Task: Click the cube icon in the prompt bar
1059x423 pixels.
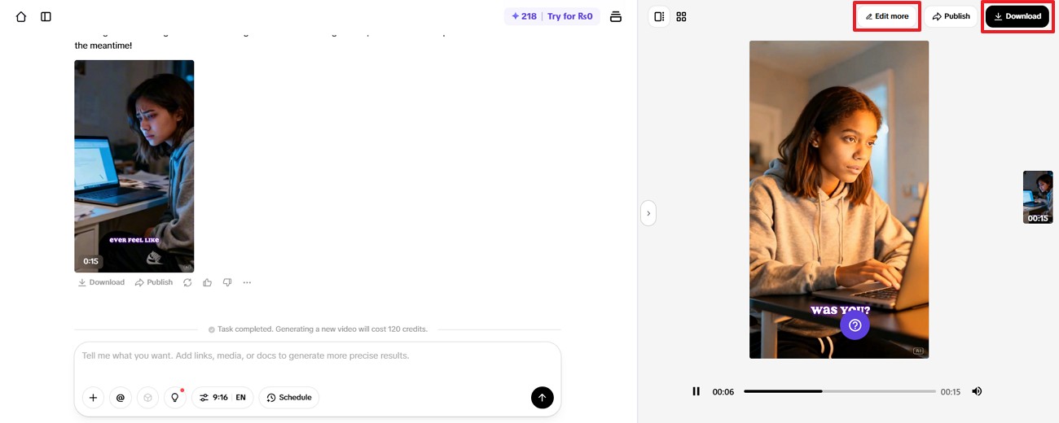Action: tap(147, 398)
